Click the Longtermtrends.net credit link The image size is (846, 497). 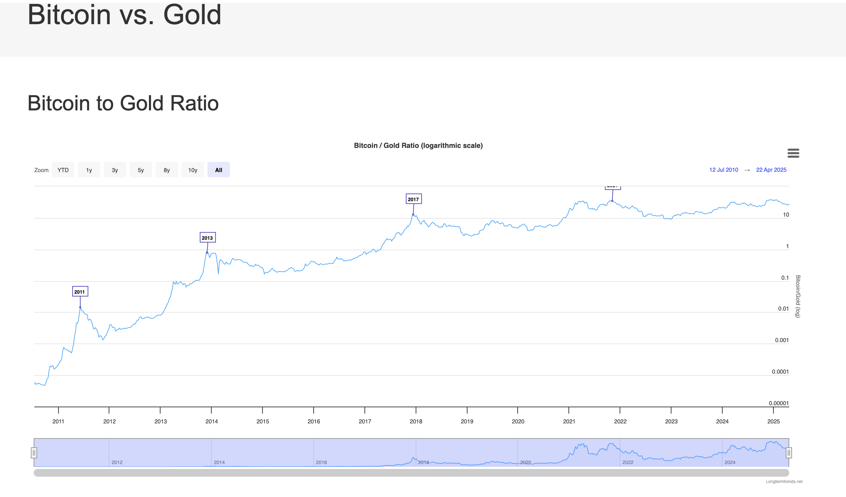784,482
